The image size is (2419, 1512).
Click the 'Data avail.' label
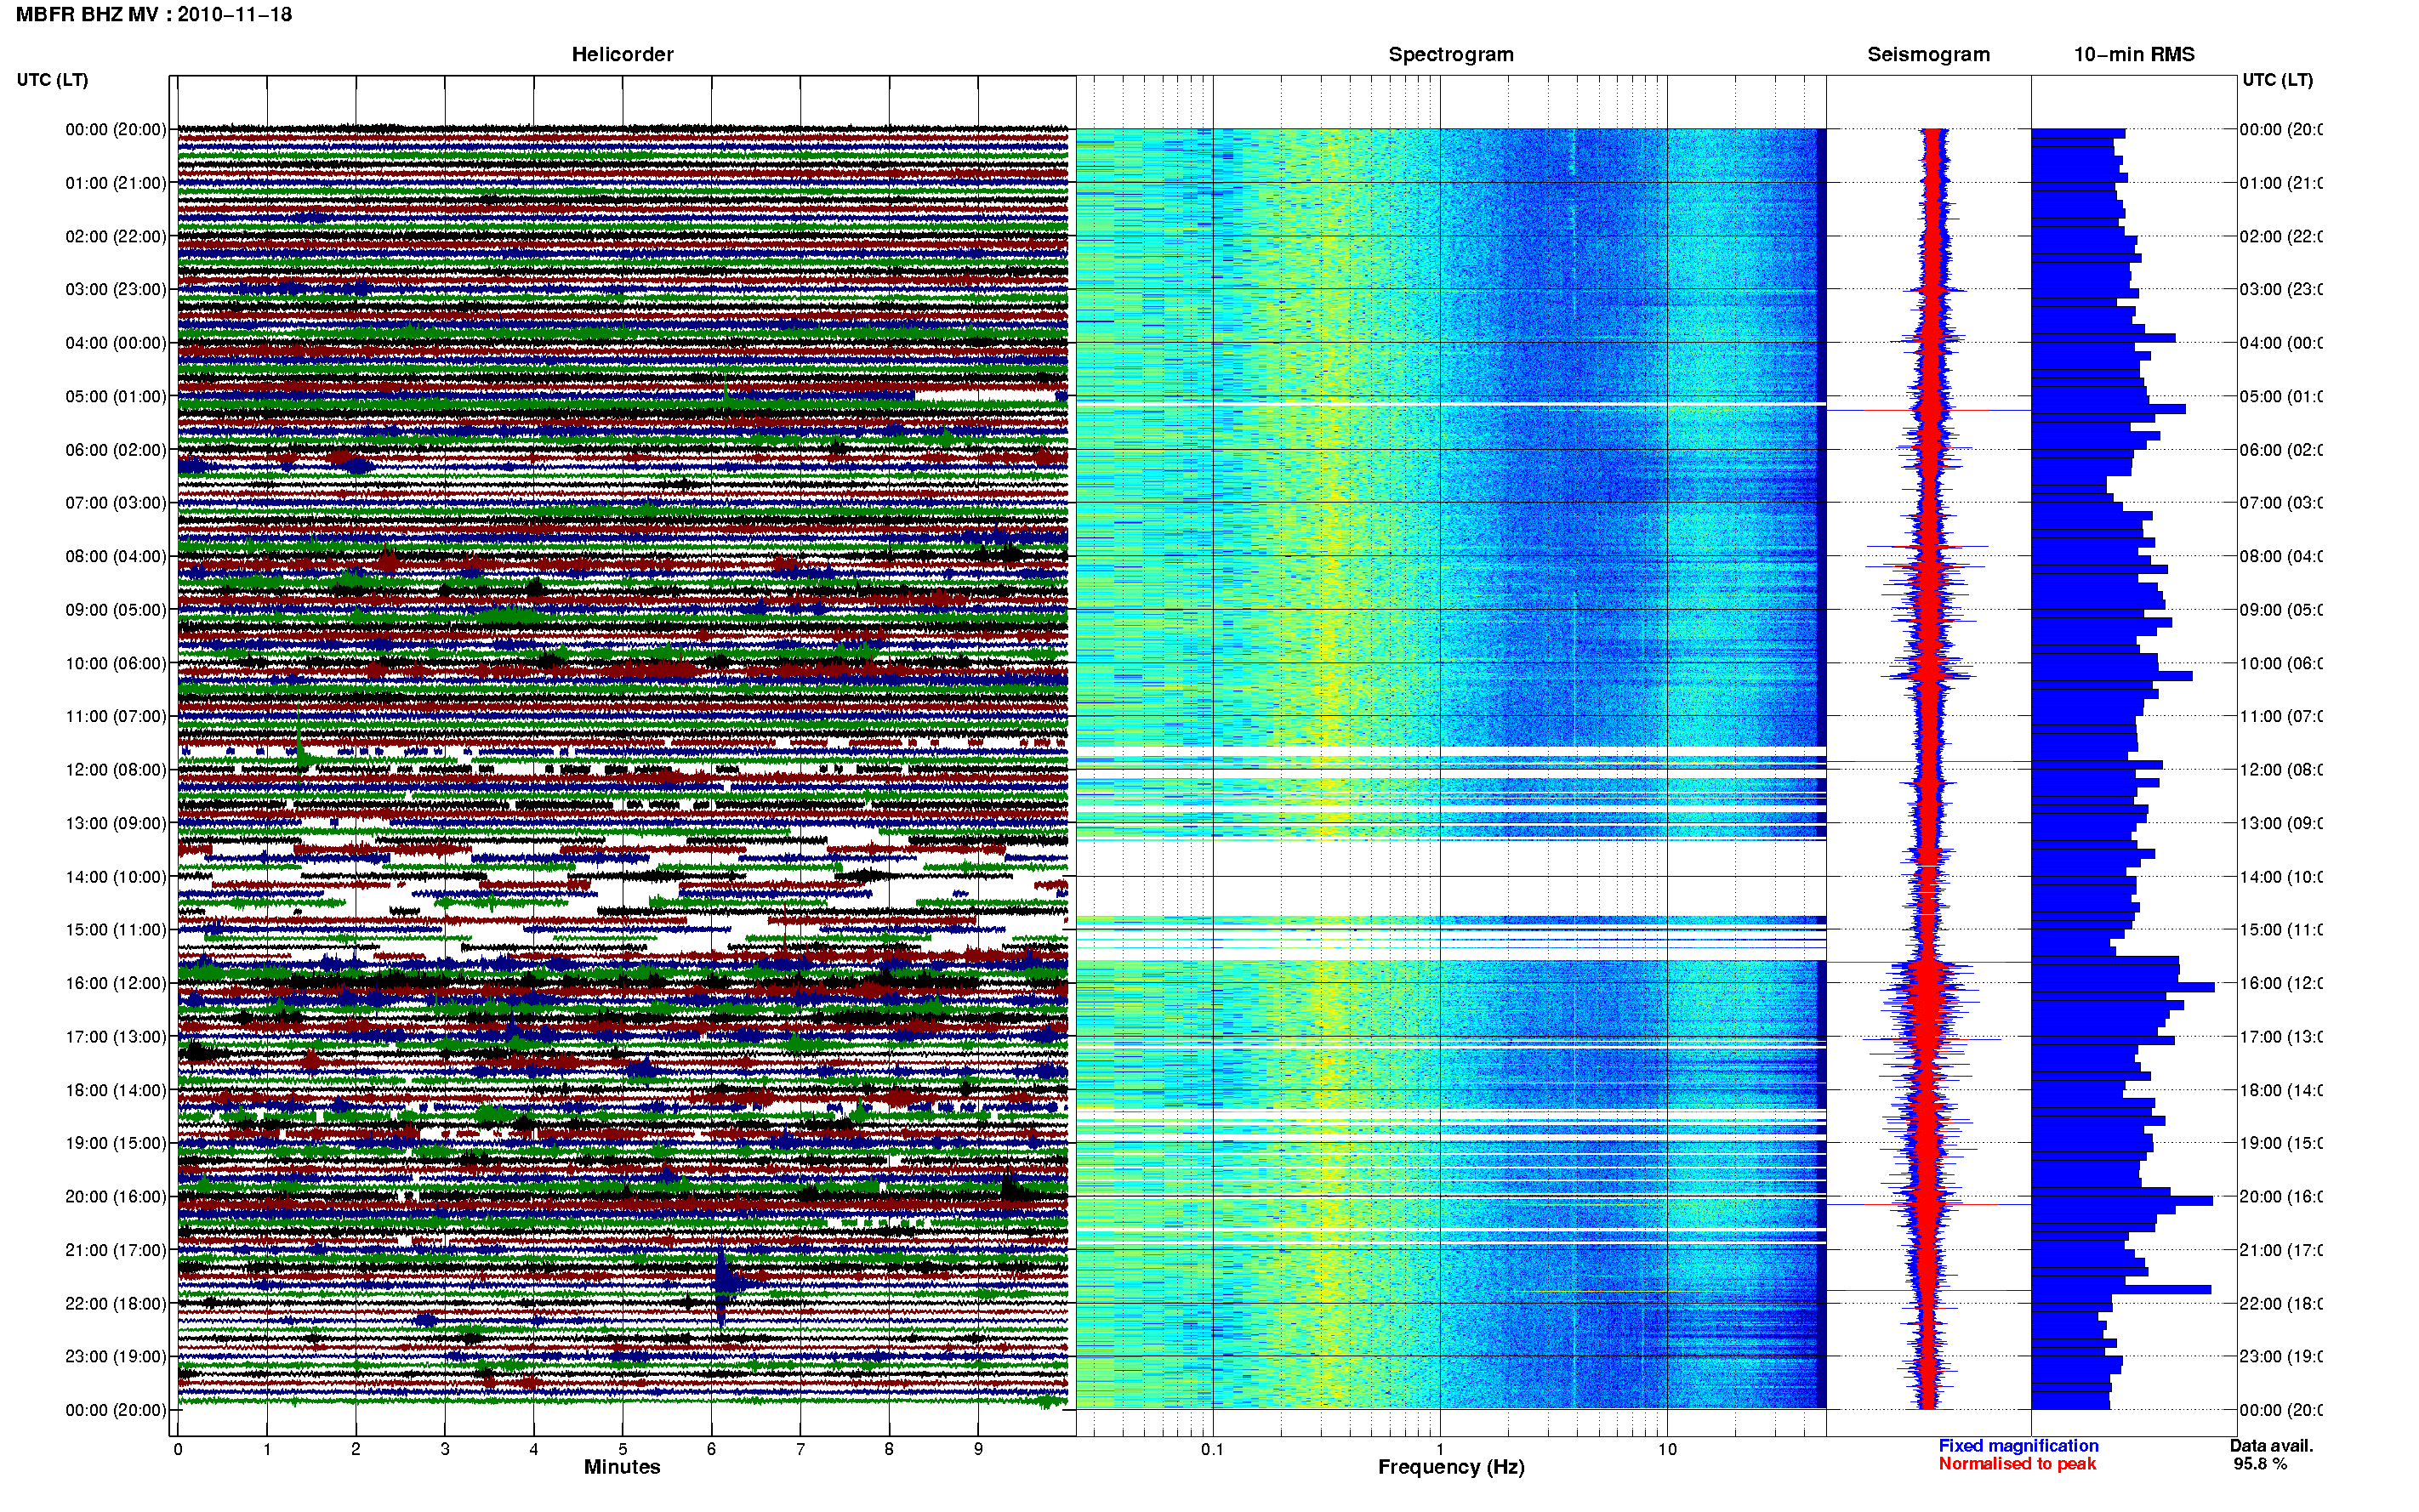[x=2271, y=1446]
